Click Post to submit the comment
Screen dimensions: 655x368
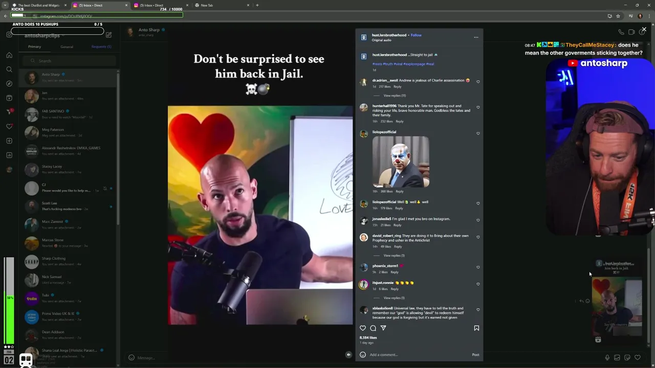click(x=475, y=355)
